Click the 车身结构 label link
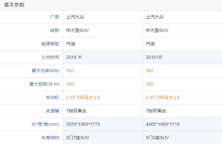 [x=50, y=138]
